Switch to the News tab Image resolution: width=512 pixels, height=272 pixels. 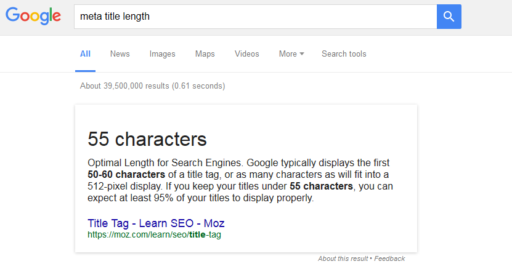point(120,54)
